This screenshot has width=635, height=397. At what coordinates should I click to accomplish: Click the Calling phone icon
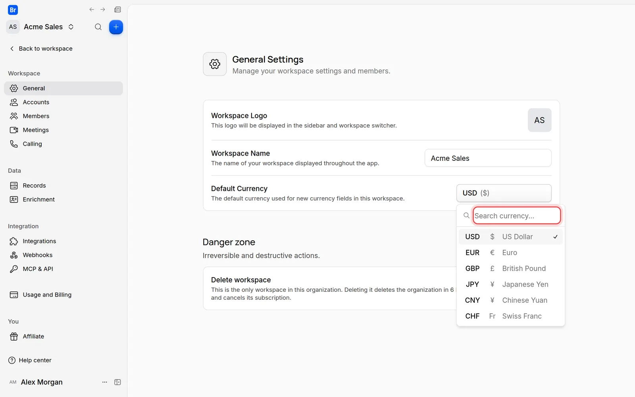point(14,144)
